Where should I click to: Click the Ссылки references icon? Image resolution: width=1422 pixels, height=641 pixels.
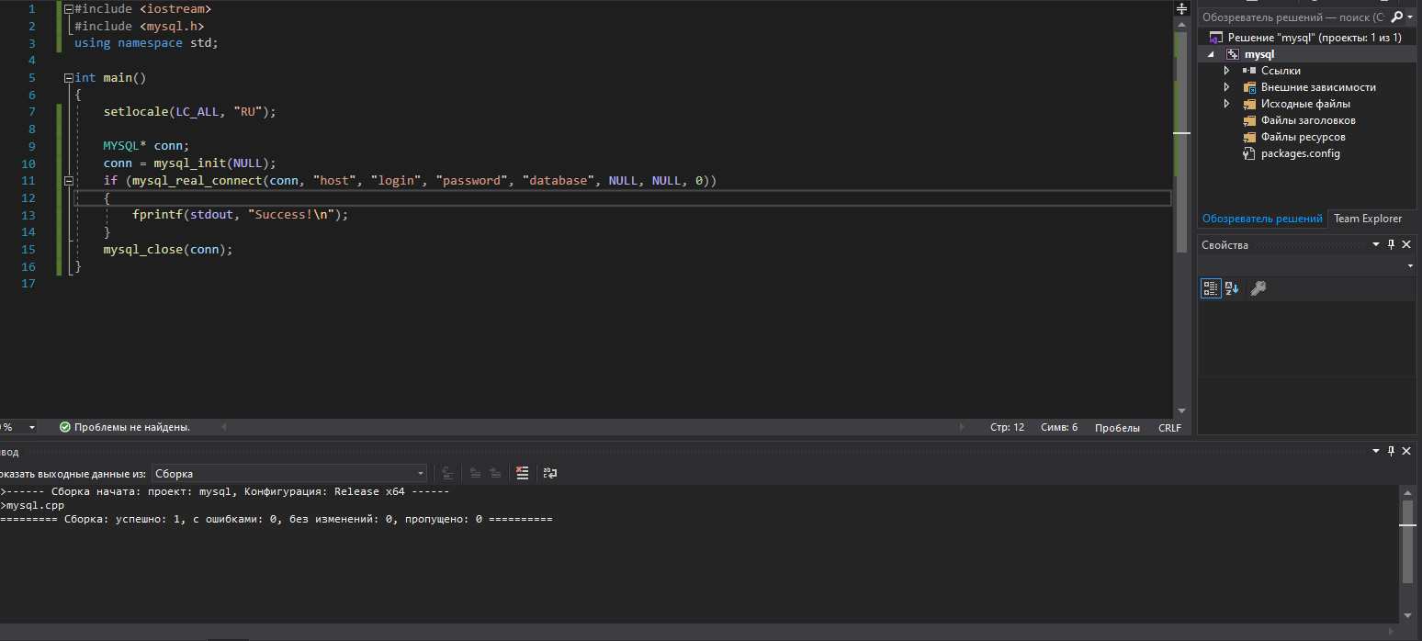pos(1249,71)
